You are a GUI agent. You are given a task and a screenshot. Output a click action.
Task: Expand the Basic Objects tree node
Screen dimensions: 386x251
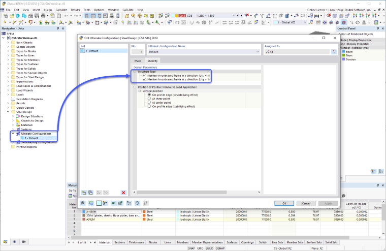8,42
